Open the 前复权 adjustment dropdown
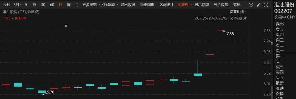Image resolution: width=296 pixels, height=99 pixels. tap(184, 5)
